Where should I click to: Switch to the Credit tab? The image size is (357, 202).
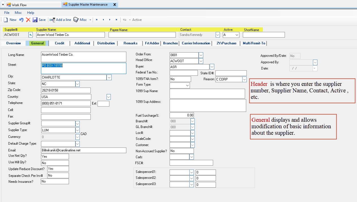(x=59, y=43)
